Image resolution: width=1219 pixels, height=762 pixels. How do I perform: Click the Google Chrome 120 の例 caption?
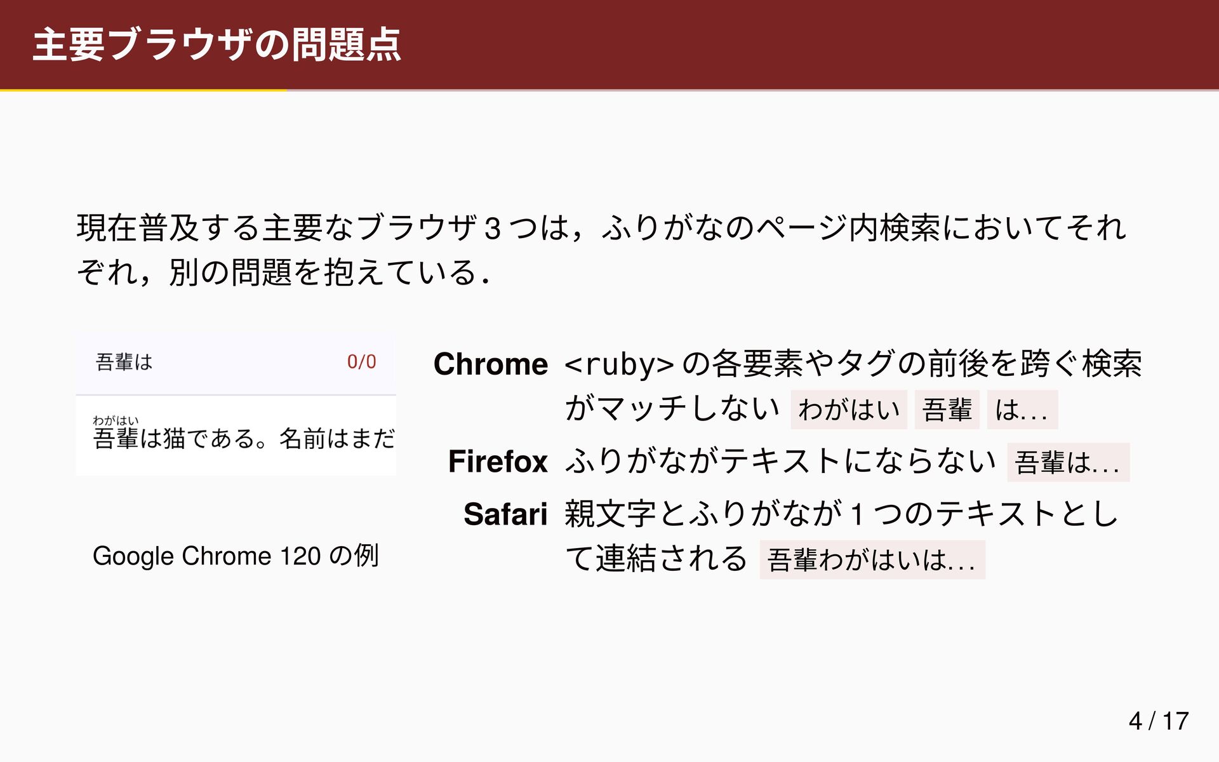pos(236,556)
